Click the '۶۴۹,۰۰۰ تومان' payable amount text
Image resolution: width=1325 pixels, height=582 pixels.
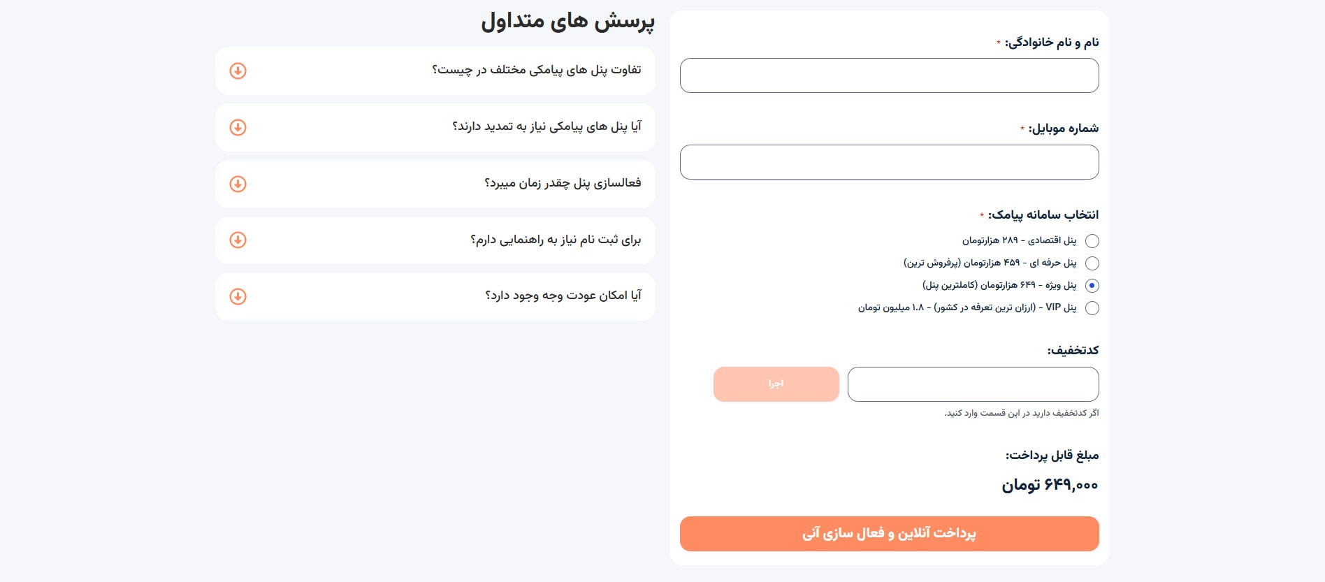tap(1050, 485)
